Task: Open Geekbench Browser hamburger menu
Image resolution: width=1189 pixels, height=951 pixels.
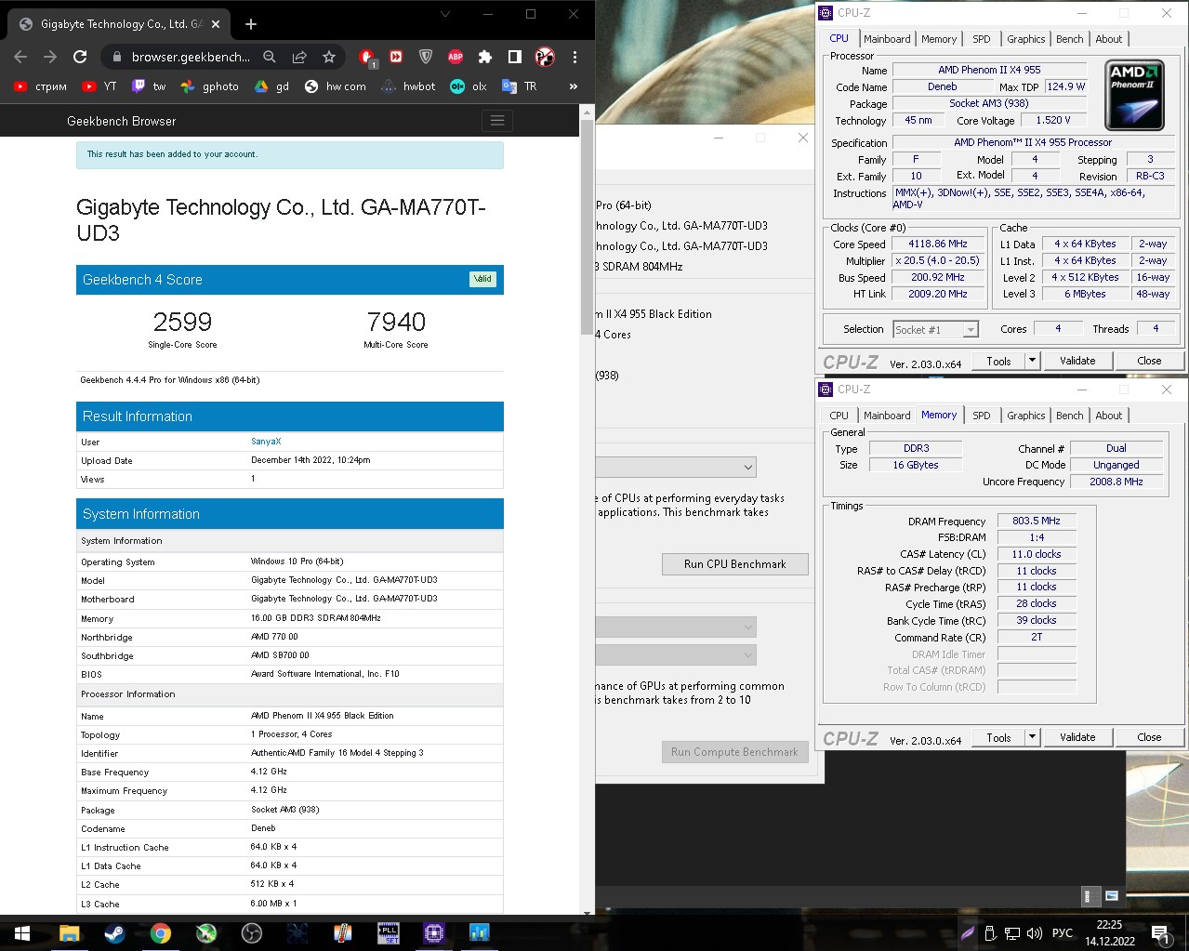Action: [x=497, y=121]
